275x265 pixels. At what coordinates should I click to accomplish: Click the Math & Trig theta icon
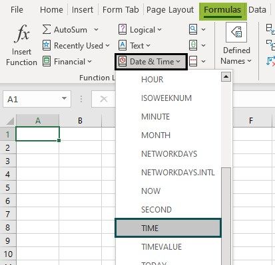[193, 45]
